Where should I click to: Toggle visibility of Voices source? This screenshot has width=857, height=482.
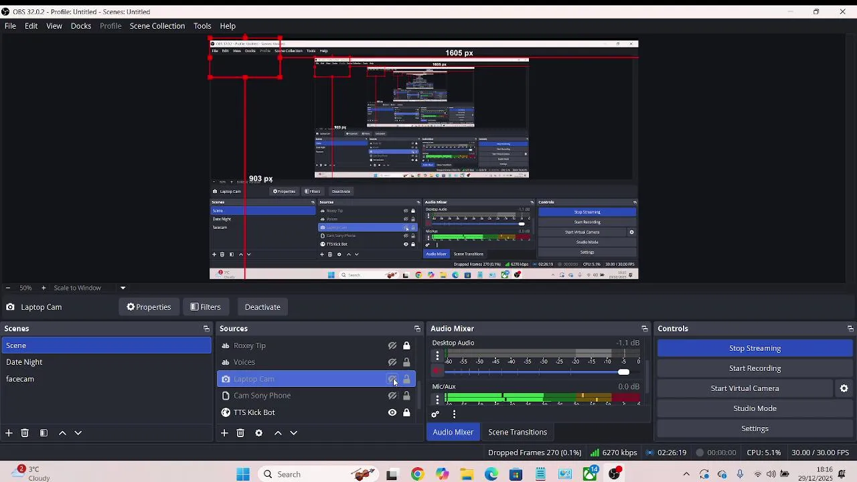tap(392, 362)
